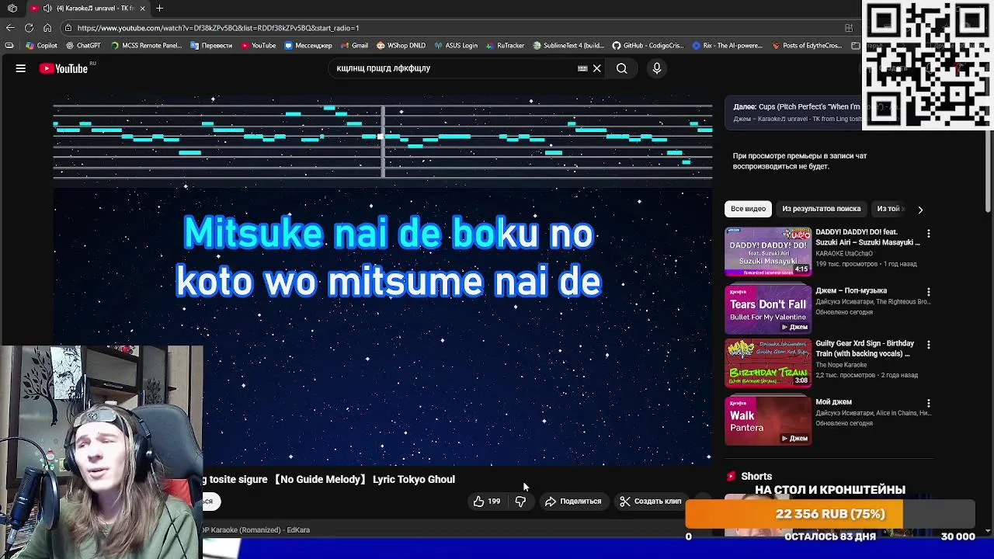The height and width of the screenshot is (559, 994).
Task: Click the Мой джем playlist title
Action: [x=833, y=402]
